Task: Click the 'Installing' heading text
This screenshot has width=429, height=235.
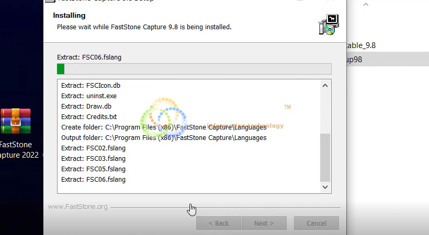Action: click(x=69, y=15)
